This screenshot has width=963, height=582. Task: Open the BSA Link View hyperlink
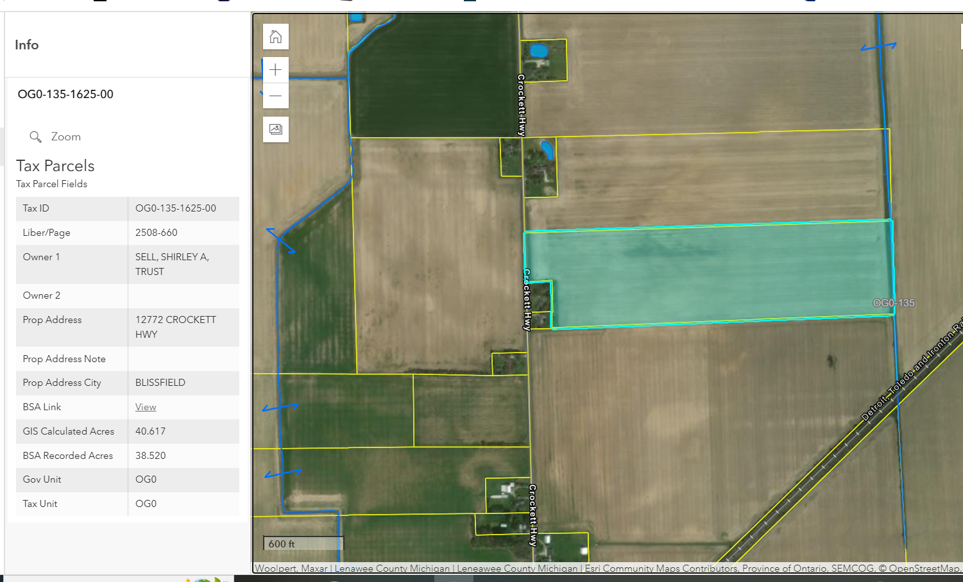[146, 407]
